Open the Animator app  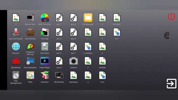45,75
